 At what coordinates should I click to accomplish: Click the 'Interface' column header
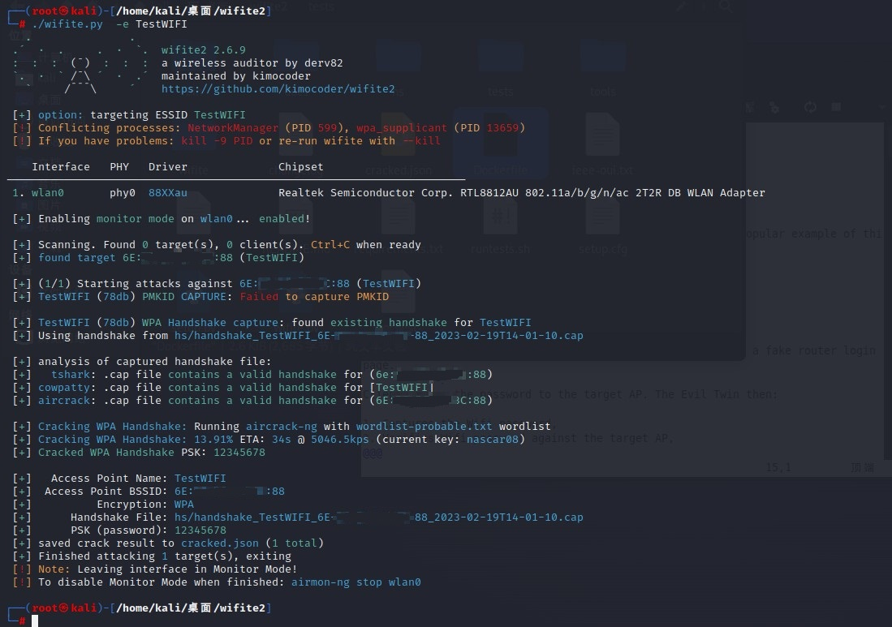pyautogui.click(x=61, y=166)
